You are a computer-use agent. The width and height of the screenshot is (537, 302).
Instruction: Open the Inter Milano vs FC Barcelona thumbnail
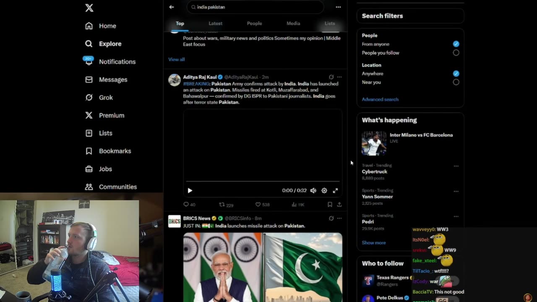click(374, 143)
